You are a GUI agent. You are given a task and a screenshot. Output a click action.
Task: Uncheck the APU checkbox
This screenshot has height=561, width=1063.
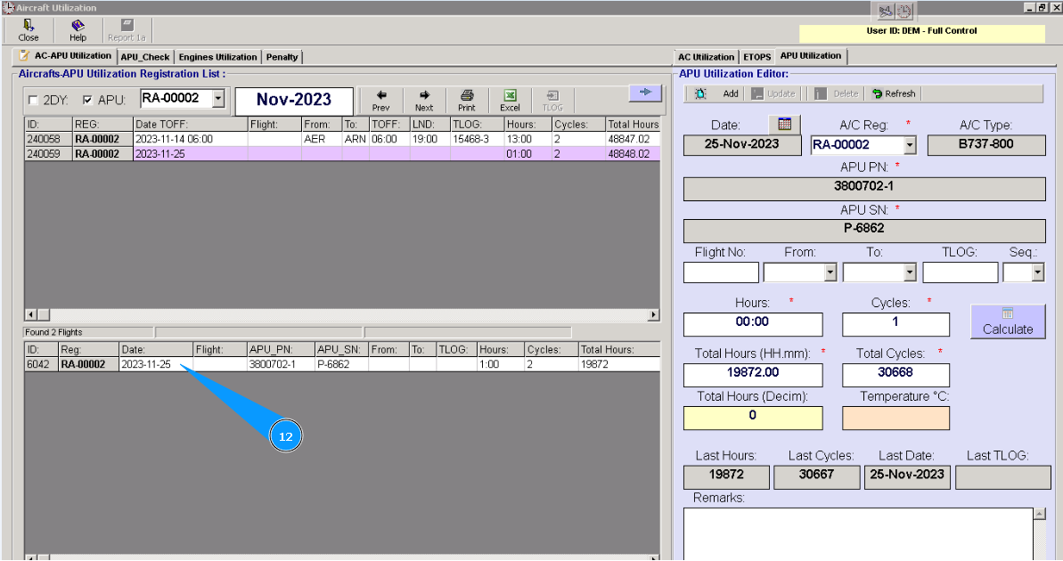(x=87, y=101)
